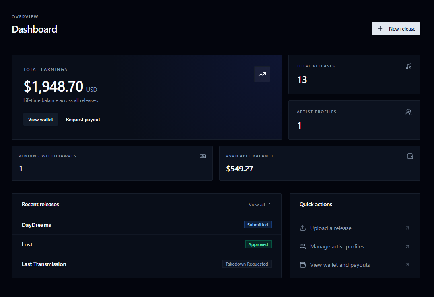Click the Takedown Requested badge

tap(247, 264)
